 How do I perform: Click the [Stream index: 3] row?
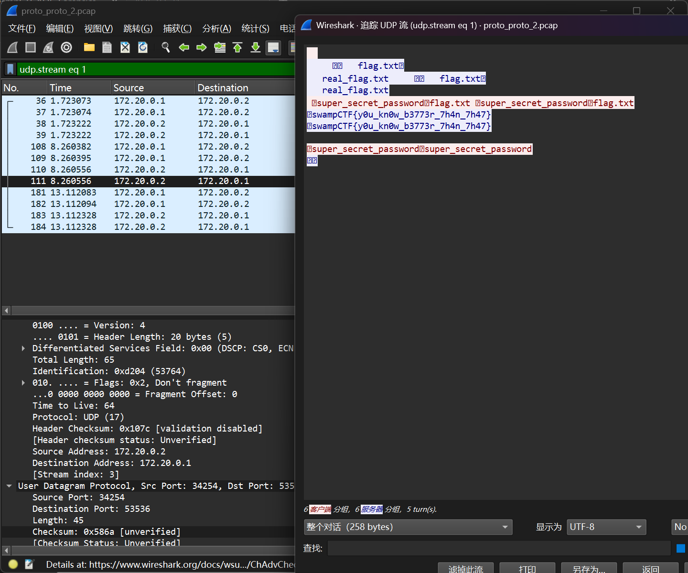point(75,475)
